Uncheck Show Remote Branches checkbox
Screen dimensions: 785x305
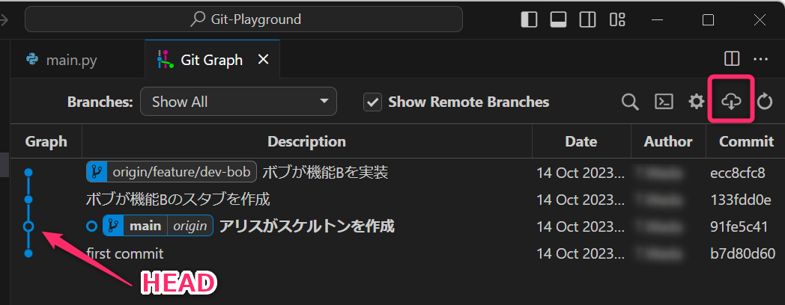[373, 102]
